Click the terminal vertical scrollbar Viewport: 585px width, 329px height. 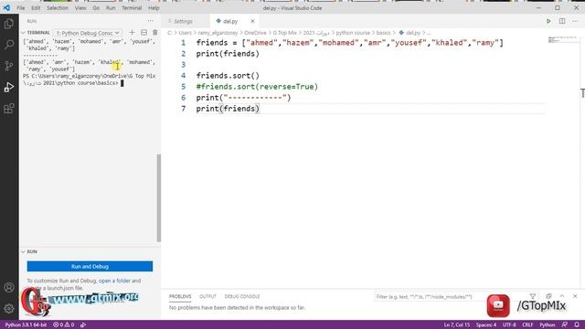click(159, 197)
